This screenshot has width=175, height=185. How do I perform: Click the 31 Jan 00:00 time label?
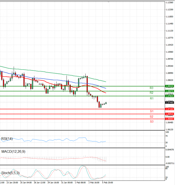click(67, 183)
